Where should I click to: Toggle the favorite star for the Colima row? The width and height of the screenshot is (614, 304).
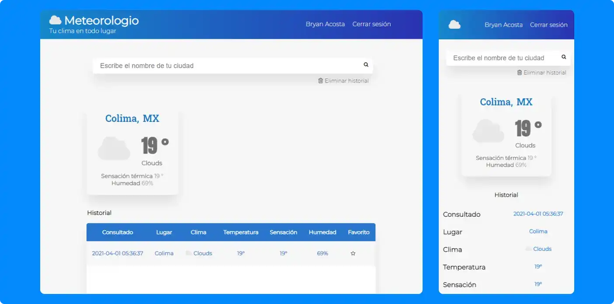(353, 253)
